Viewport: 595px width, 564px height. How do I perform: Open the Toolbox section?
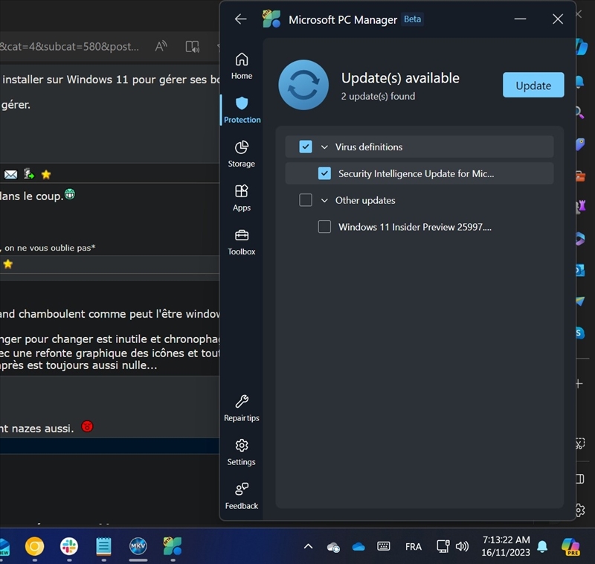coord(241,241)
